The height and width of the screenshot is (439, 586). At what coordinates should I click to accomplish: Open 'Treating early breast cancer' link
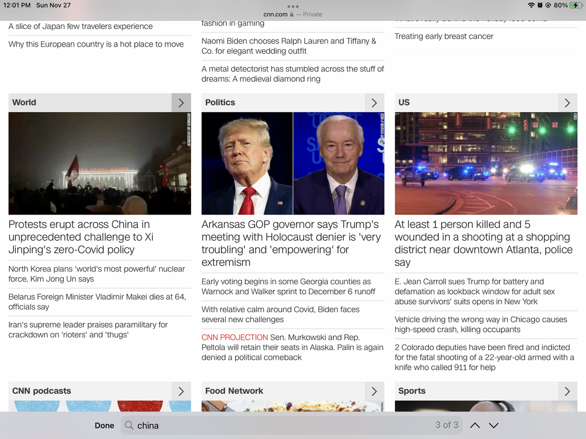pos(444,36)
